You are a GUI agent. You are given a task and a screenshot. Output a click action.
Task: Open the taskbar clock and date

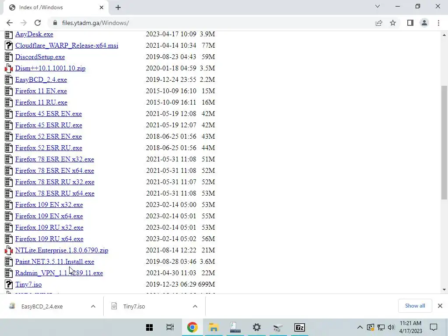(x=410, y=327)
